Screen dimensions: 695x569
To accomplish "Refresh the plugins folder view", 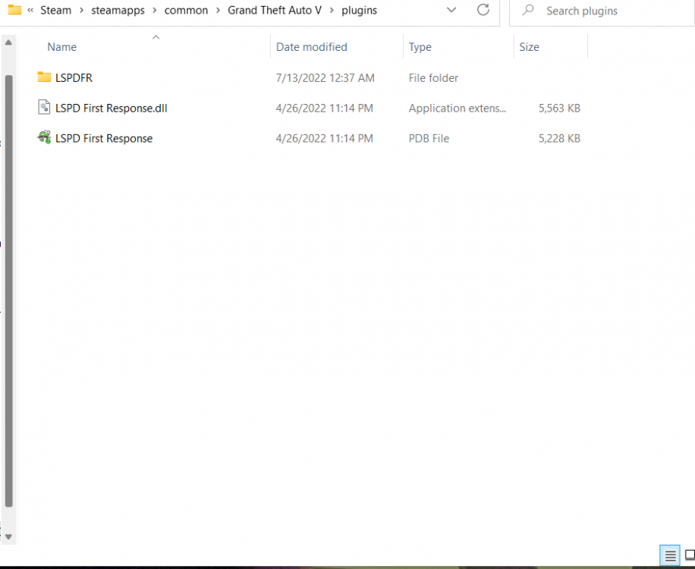I will coord(483,11).
